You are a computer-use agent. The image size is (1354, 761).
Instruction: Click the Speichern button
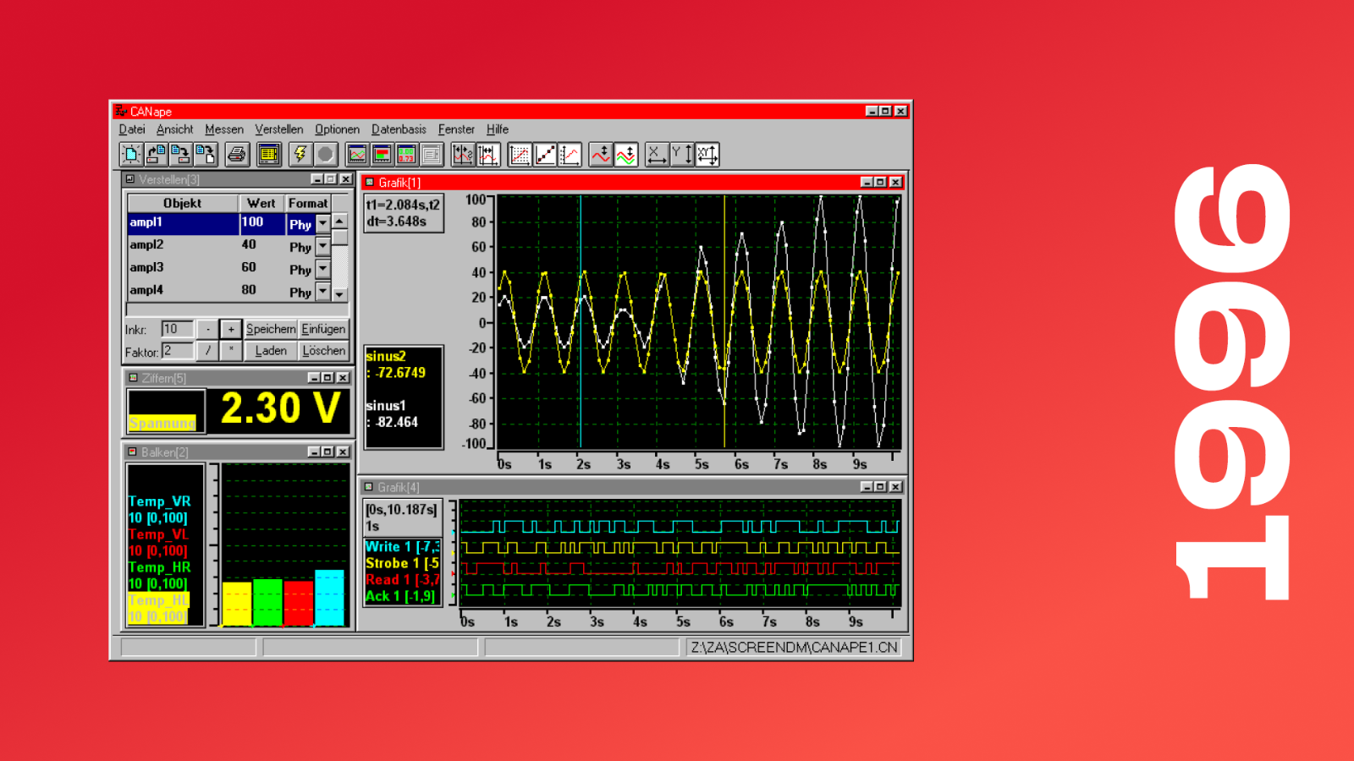pos(271,329)
